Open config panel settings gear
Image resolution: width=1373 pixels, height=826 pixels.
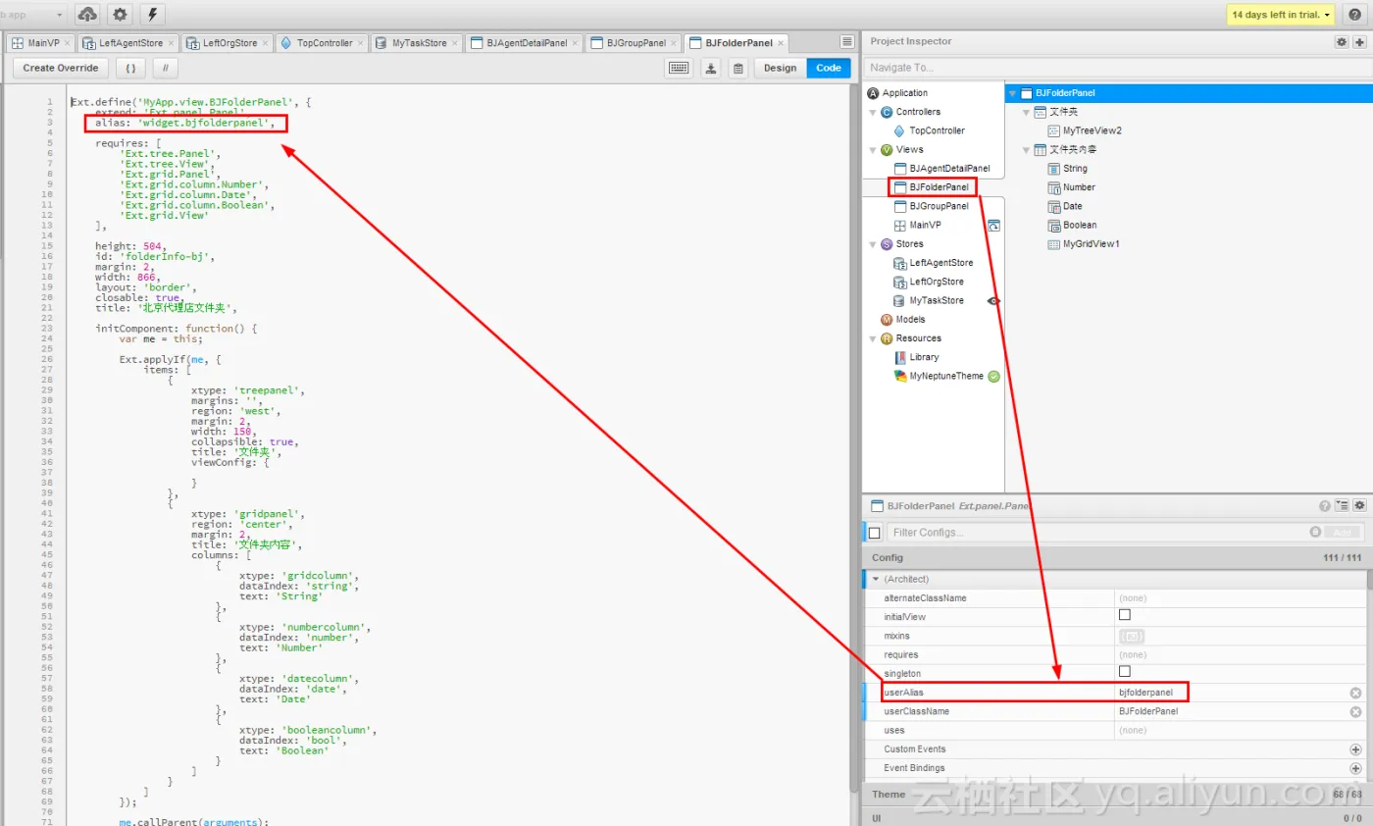(1359, 506)
